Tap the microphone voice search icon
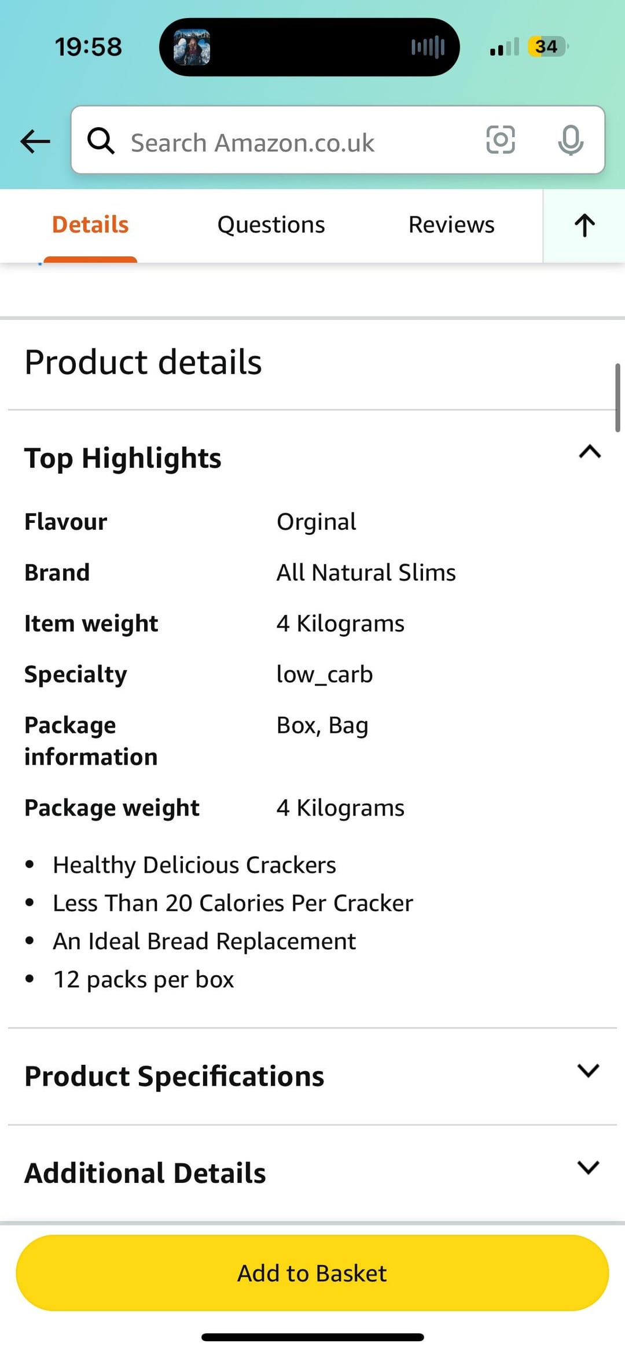The image size is (625, 1354). 571,140
